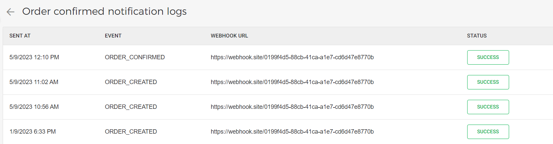The width and height of the screenshot is (553, 144).
Task: Open webhook URL in 10:56 AM row
Action: 292,107
